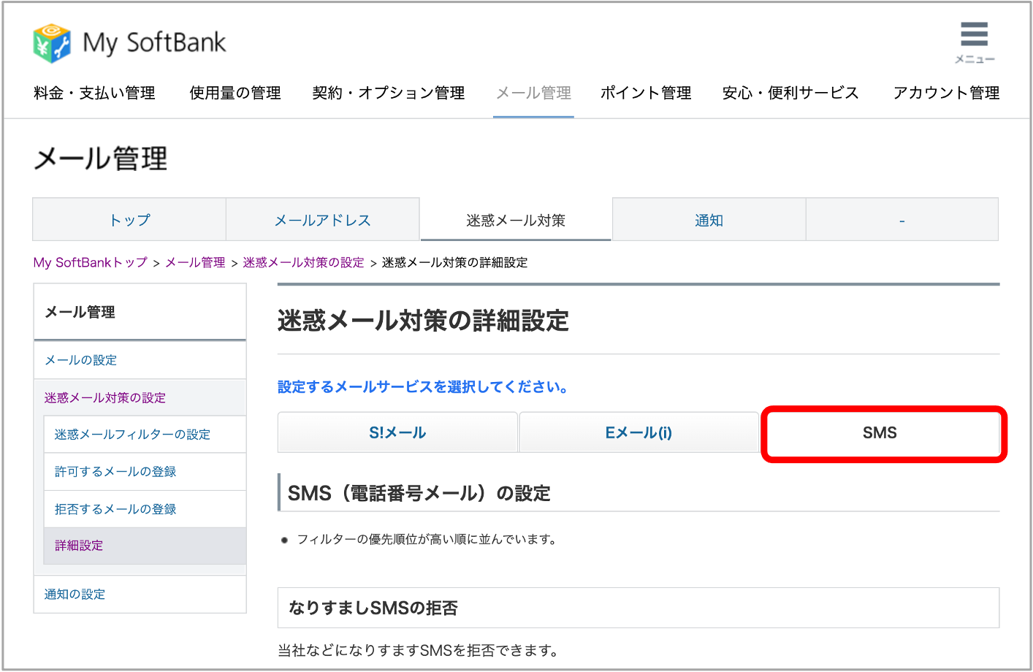Screen dimensions: 1033x672
Task: Open メールの設定 in the sidebar
Action: click(140, 360)
